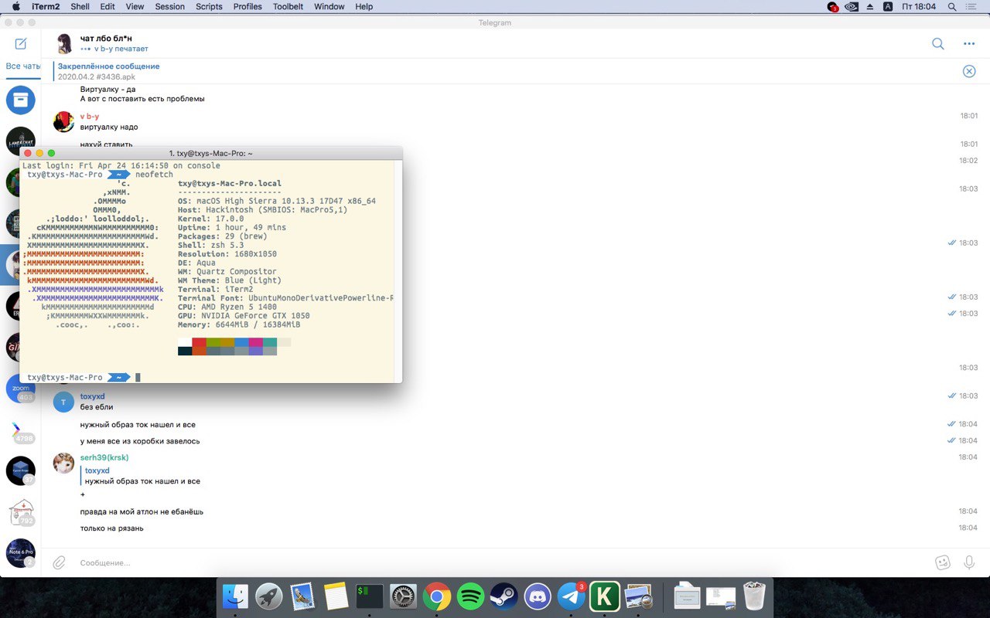Image resolution: width=990 pixels, height=618 pixels.
Task: Click the group avatar in the chat header
Action: (x=64, y=43)
